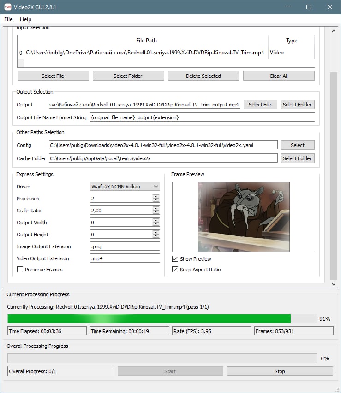The image size is (341, 393).
Task: Click row number 0 header
Action: (21, 53)
